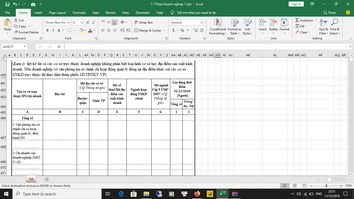Open Find & Select options
Viewport: 354px width, 199px height.
[335, 27]
